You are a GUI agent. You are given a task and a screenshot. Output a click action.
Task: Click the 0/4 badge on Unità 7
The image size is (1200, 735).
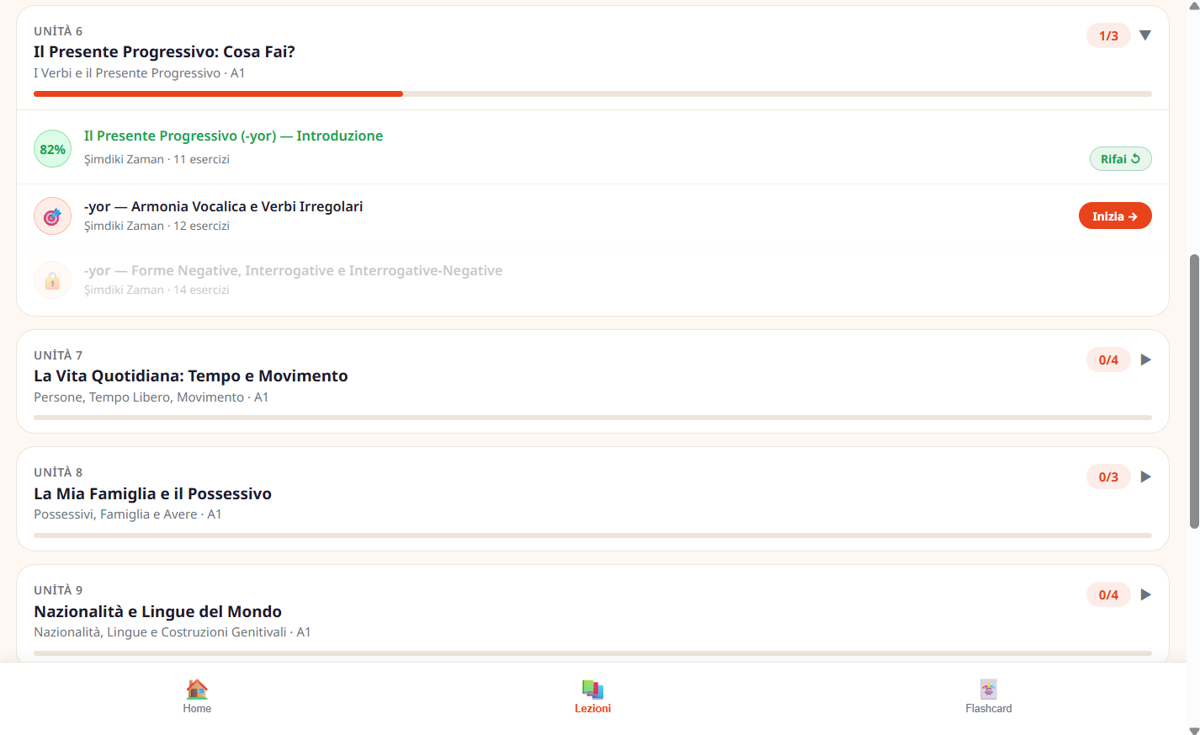[x=1108, y=360]
